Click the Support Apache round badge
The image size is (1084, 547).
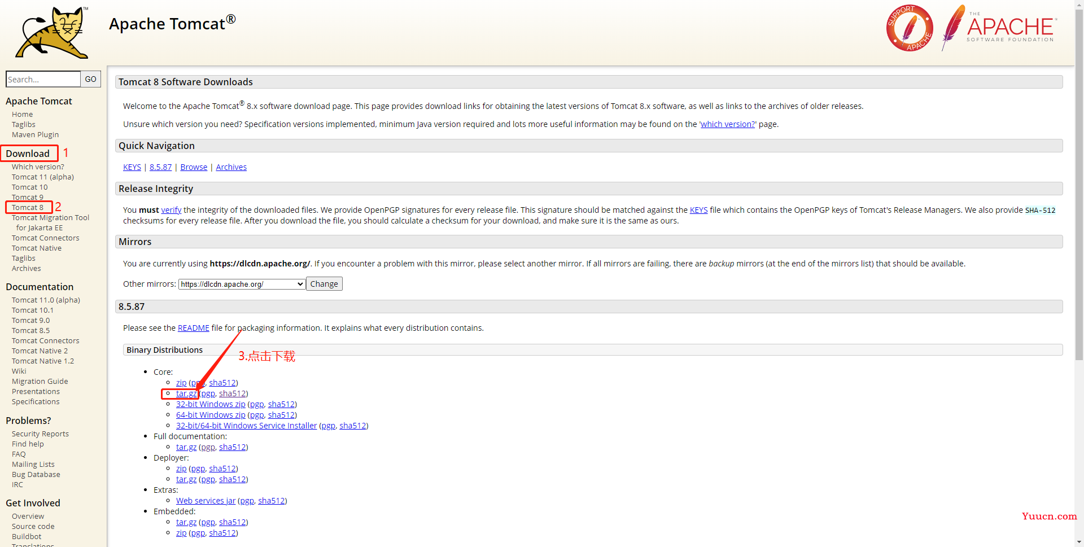point(910,28)
